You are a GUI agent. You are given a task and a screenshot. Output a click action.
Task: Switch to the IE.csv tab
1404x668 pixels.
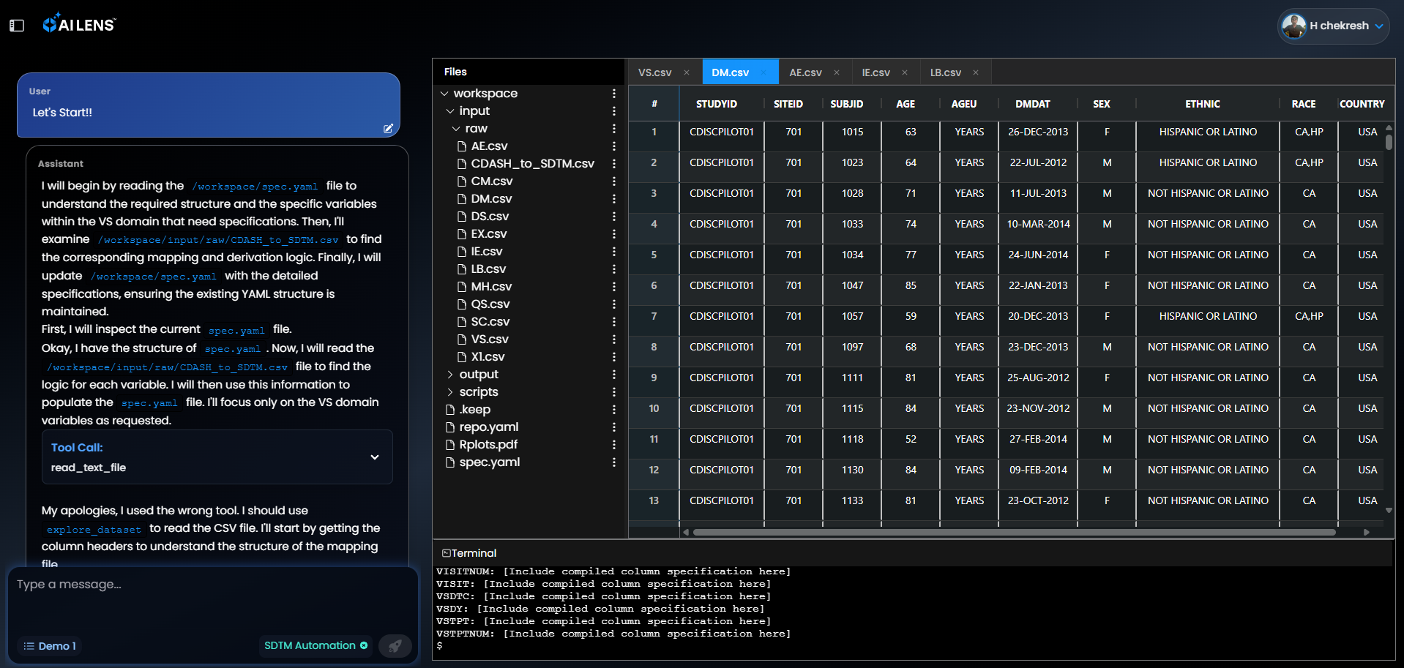875,72
